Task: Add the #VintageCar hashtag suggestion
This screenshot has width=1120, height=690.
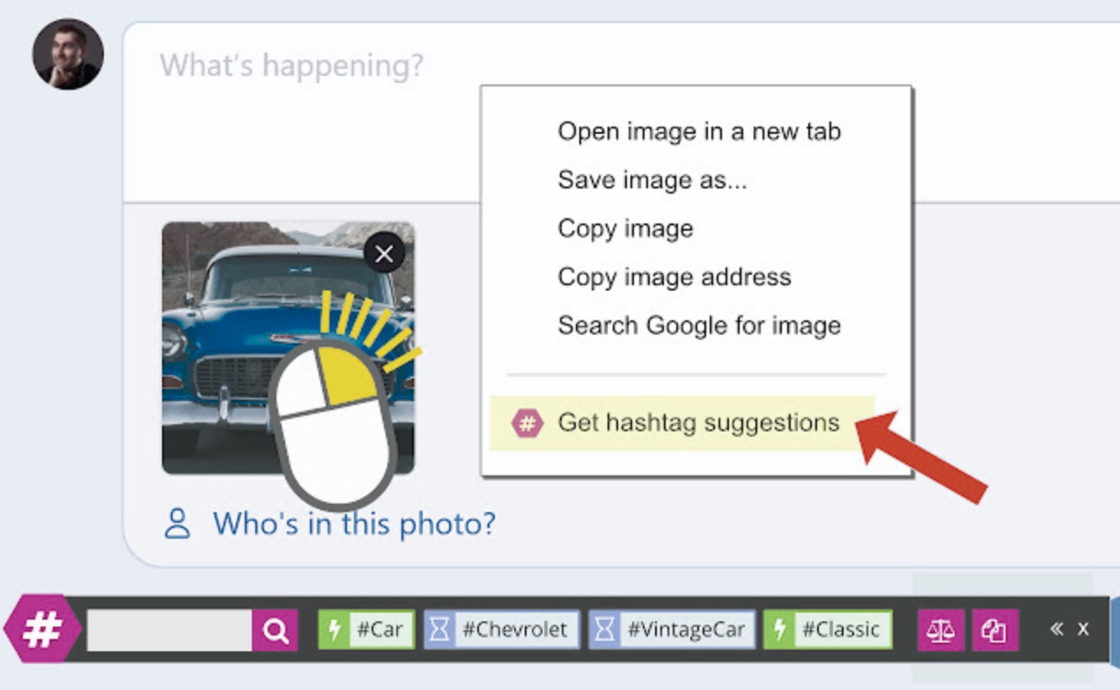Action: (672, 630)
